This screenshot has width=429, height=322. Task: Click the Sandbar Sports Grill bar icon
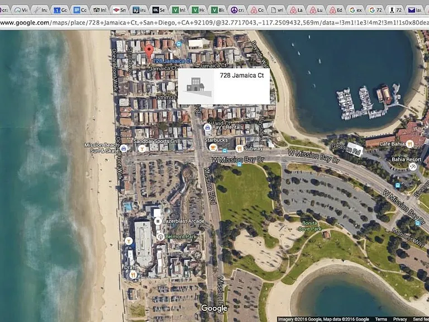(142, 148)
